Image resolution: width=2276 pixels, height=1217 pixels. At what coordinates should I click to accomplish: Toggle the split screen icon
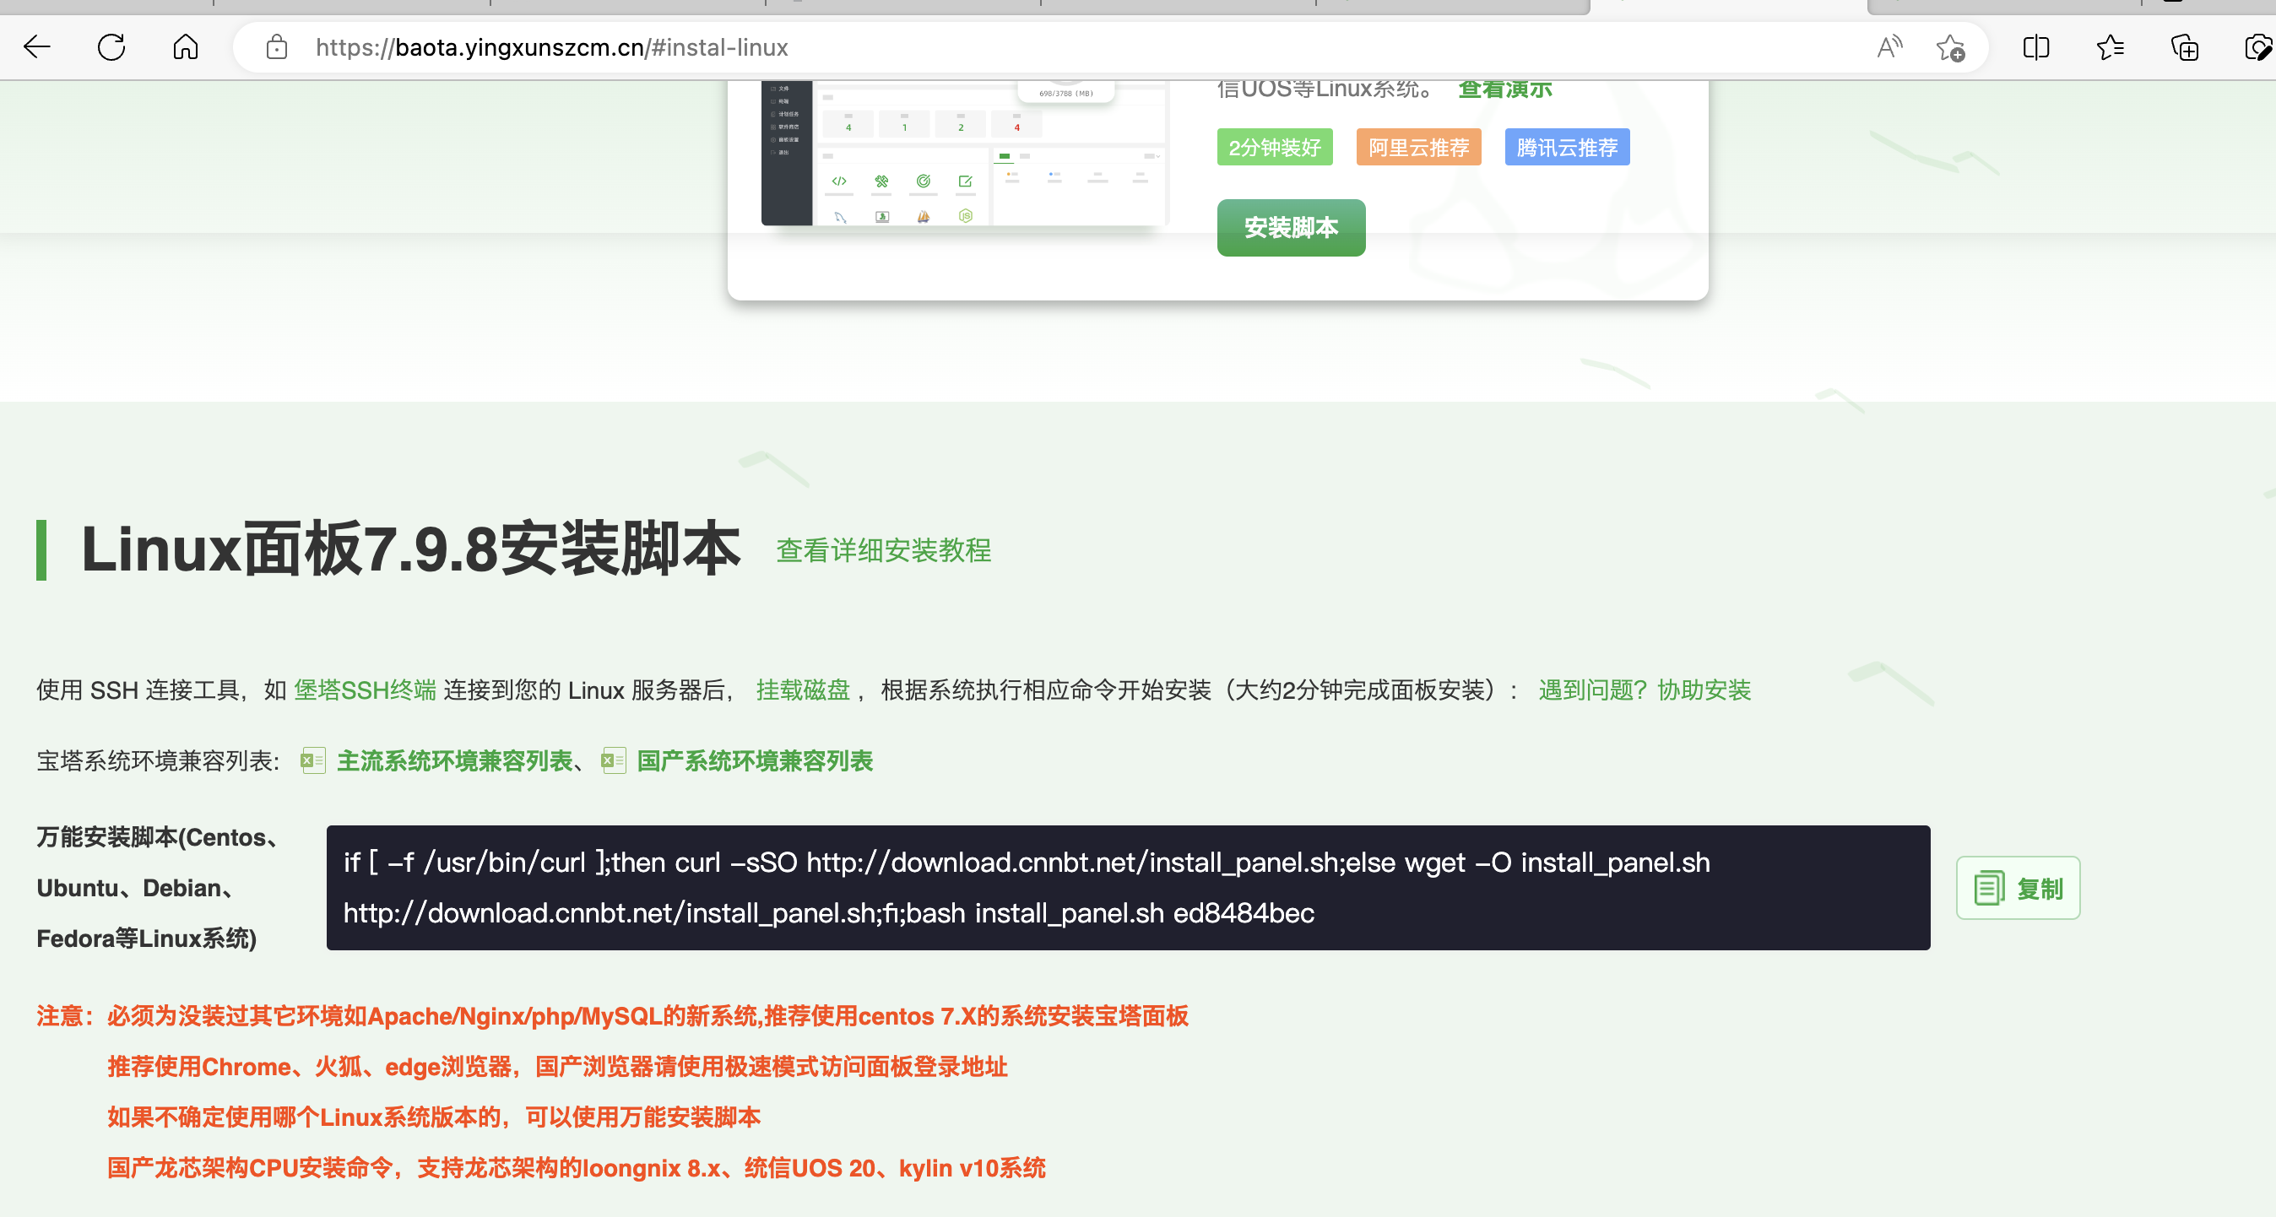pyautogui.click(x=2035, y=46)
